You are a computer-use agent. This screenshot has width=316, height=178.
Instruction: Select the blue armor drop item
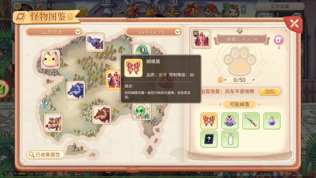click(230, 121)
